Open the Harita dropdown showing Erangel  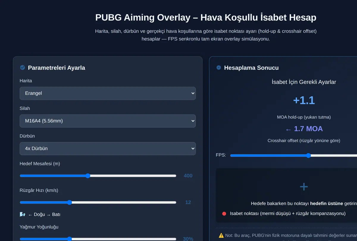coord(108,93)
